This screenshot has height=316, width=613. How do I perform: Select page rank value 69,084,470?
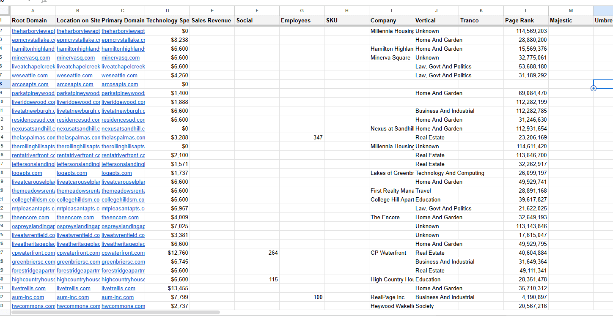coord(526,93)
